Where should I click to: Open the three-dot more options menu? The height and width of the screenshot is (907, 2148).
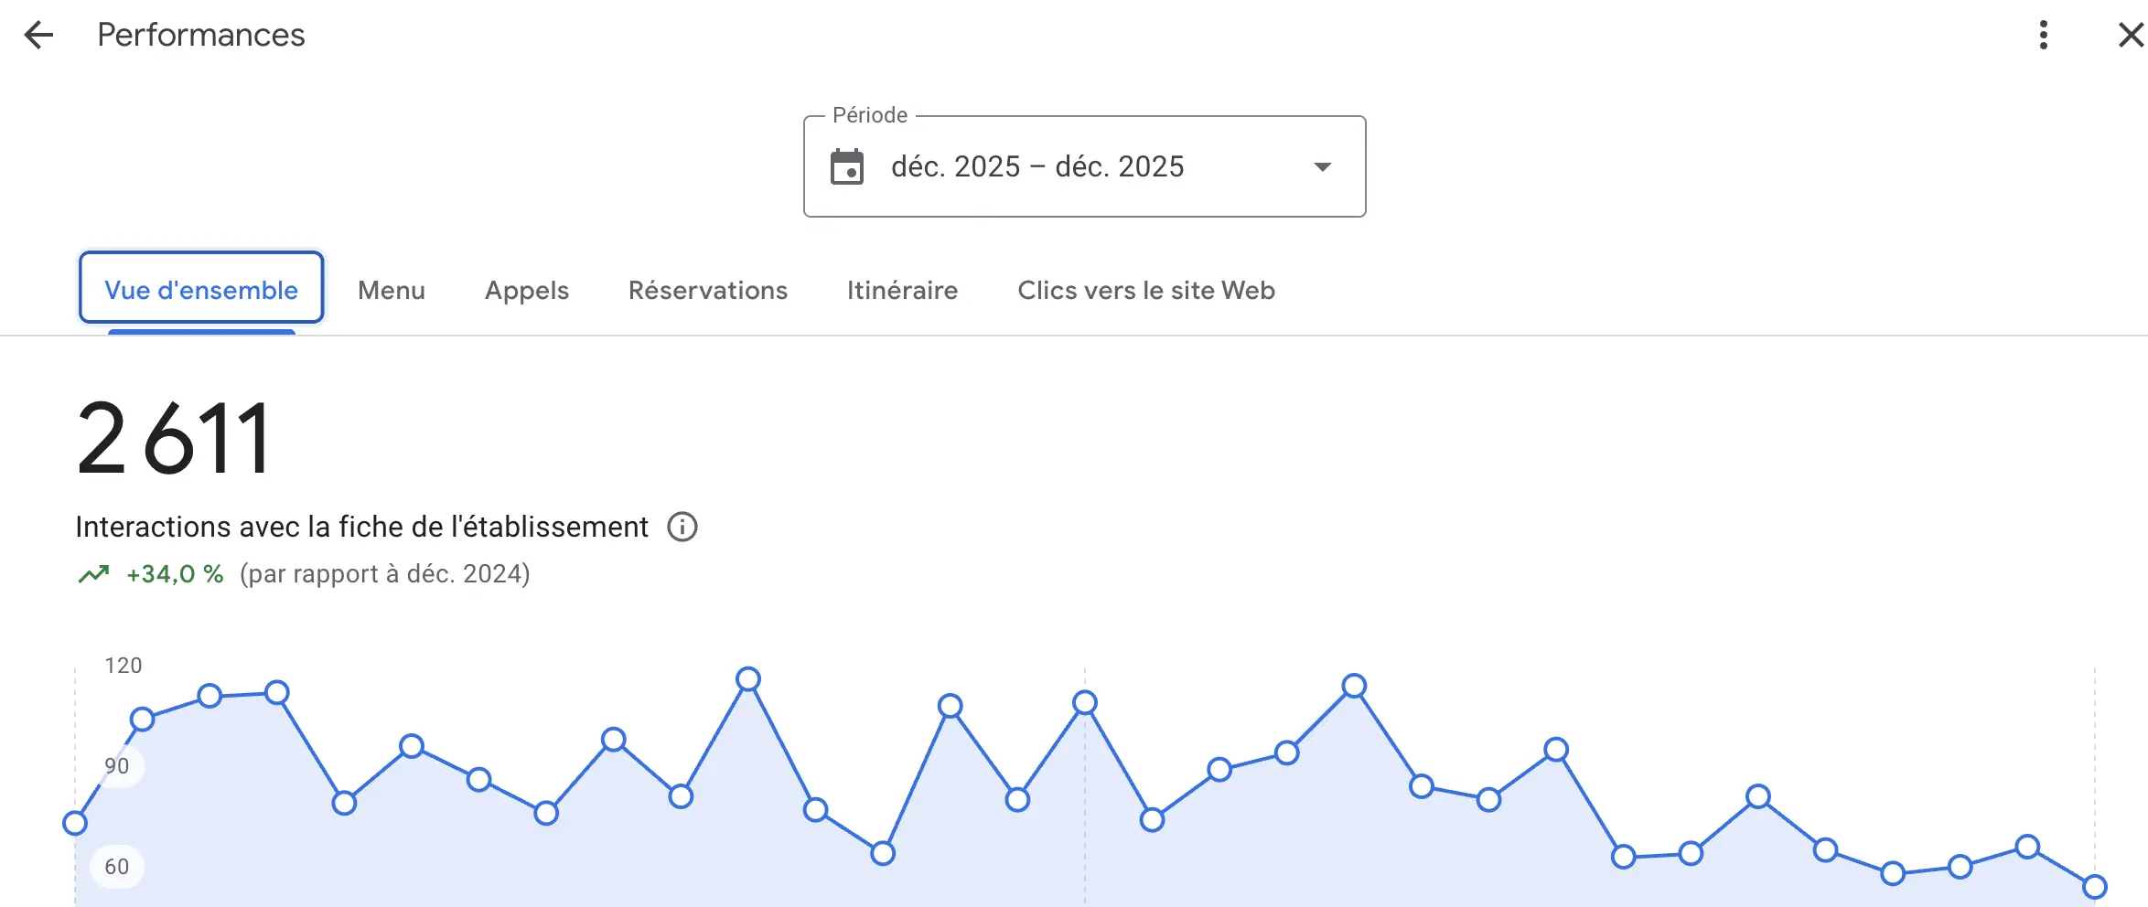(2043, 36)
